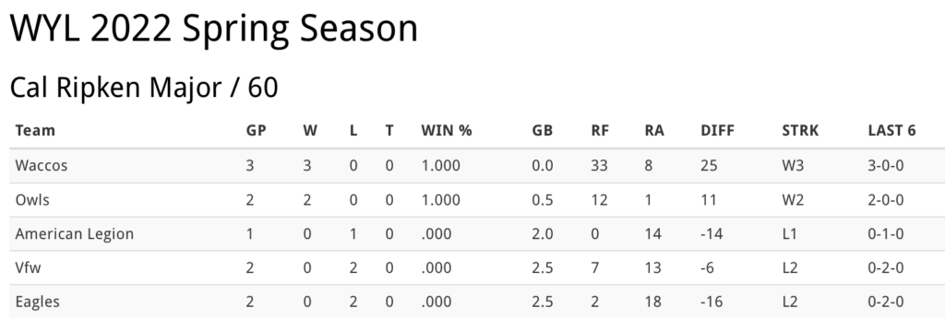Viewport: 945px width, 332px height.
Task: Click the T column header
Action: click(389, 131)
